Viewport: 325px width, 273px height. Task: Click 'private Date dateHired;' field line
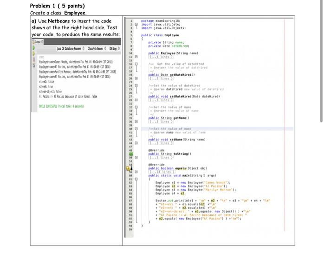169,46
